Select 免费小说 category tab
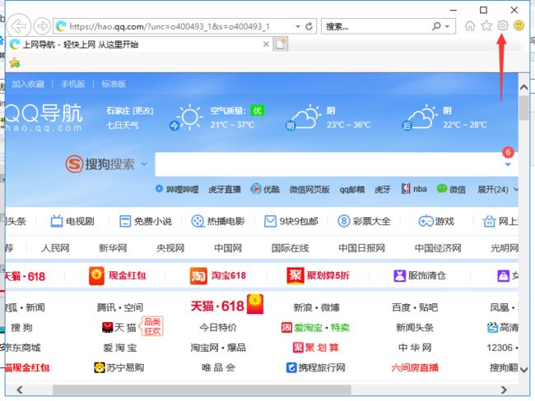This screenshot has height=401, width=535. pyautogui.click(x=146, y=221)
